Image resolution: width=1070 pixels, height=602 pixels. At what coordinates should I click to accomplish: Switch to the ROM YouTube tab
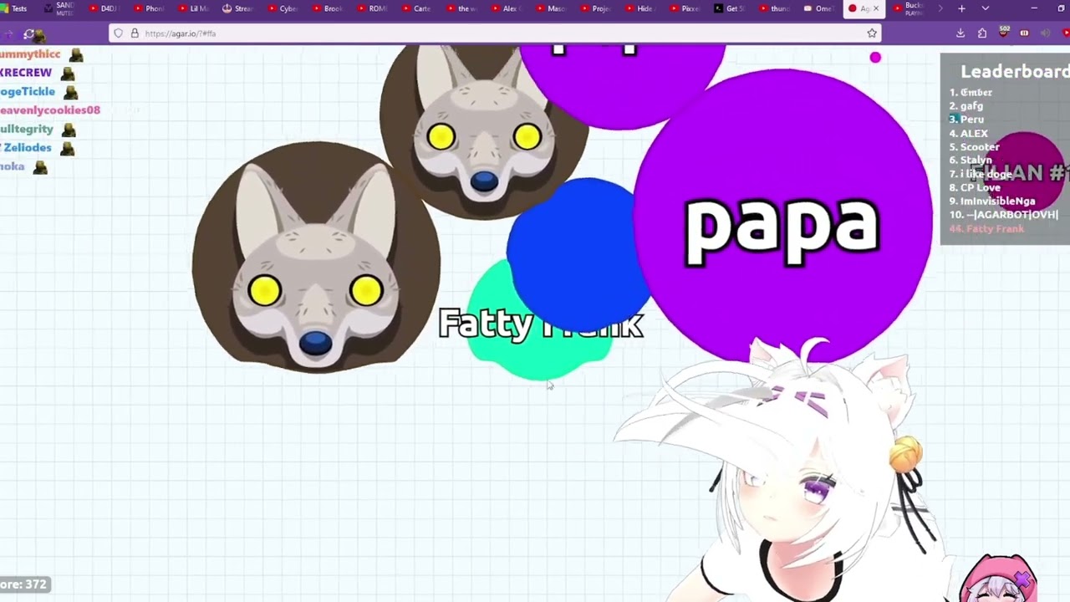(x=374, y=8)
